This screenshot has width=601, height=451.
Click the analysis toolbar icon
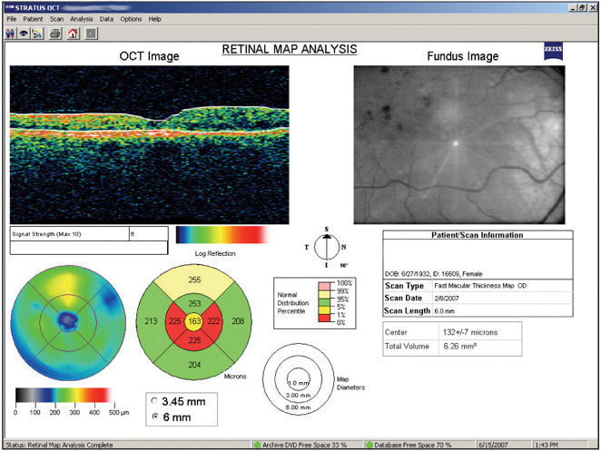click(37, 34)
